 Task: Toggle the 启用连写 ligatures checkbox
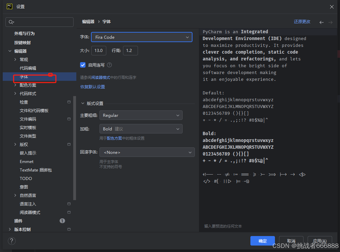tap(83, 65)
